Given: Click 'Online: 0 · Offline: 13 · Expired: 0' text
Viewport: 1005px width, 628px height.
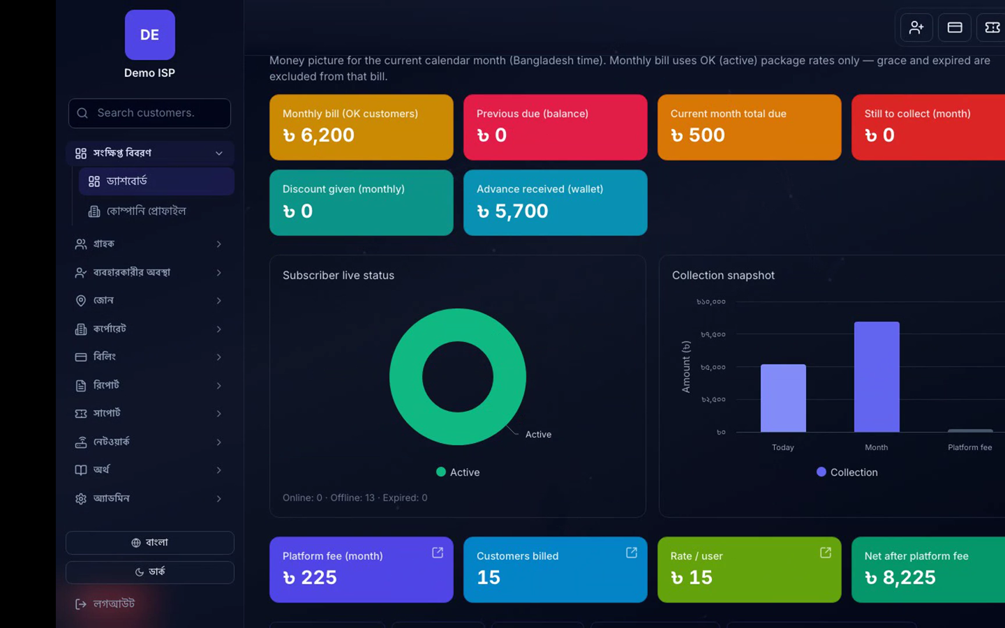Looking at the screenshot, I should (355, 498).
